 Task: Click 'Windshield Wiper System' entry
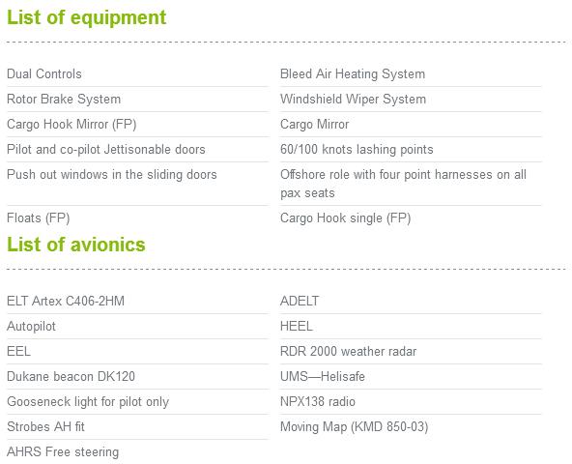click(x=353, y=100)
